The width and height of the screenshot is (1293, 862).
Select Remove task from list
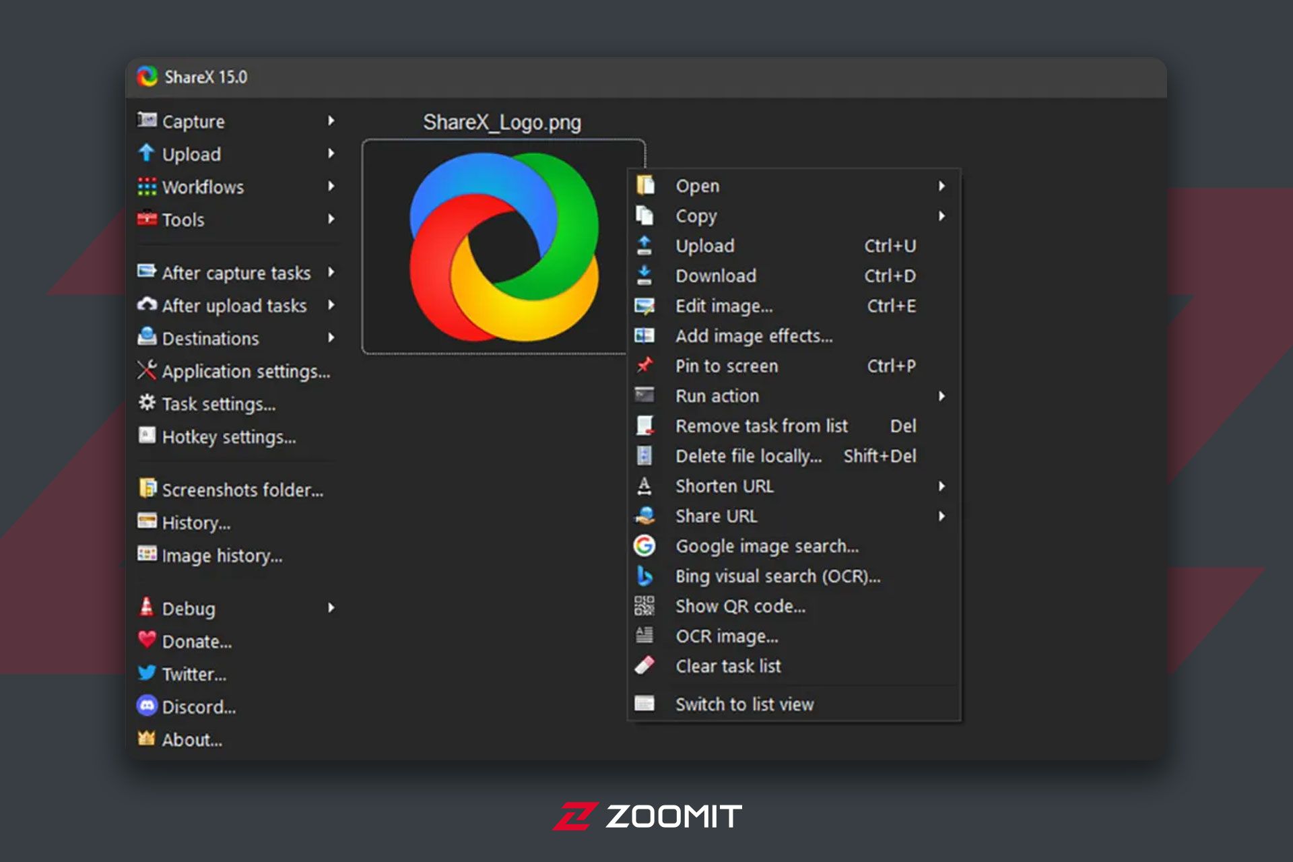(x=793, y=426)
